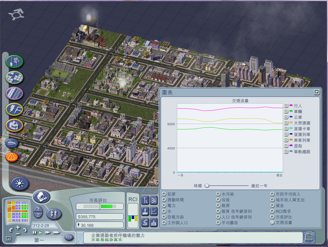Open the utilities tools (lightning bolt and faucet icon)
The image size is (328, 247).
click(x=14, y=109)
